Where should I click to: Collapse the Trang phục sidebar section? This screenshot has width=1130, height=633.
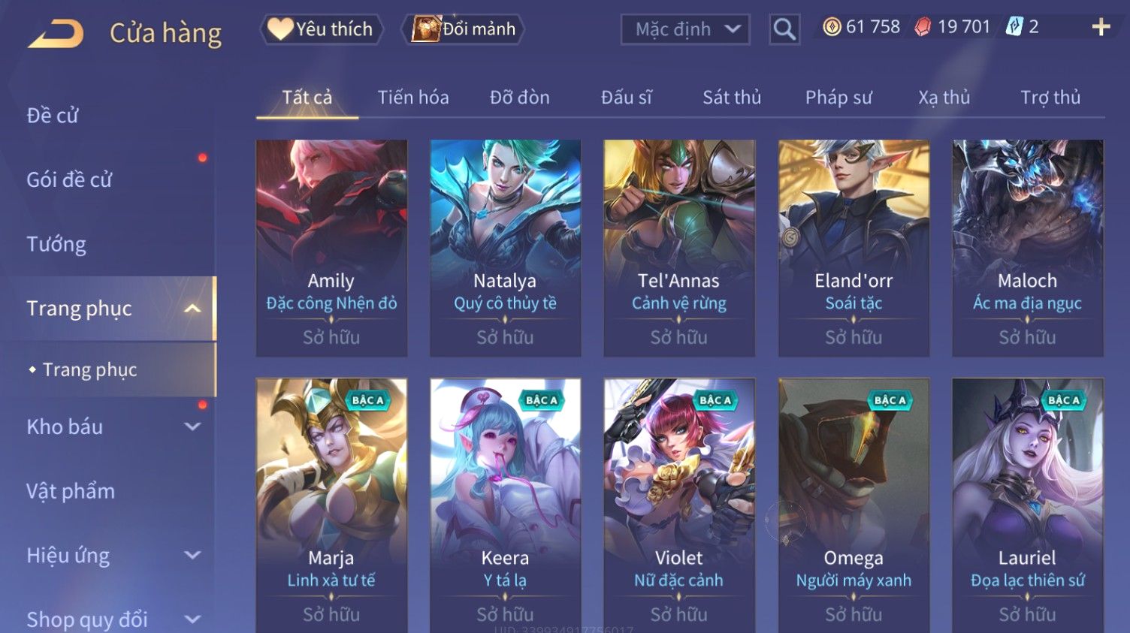192,309
